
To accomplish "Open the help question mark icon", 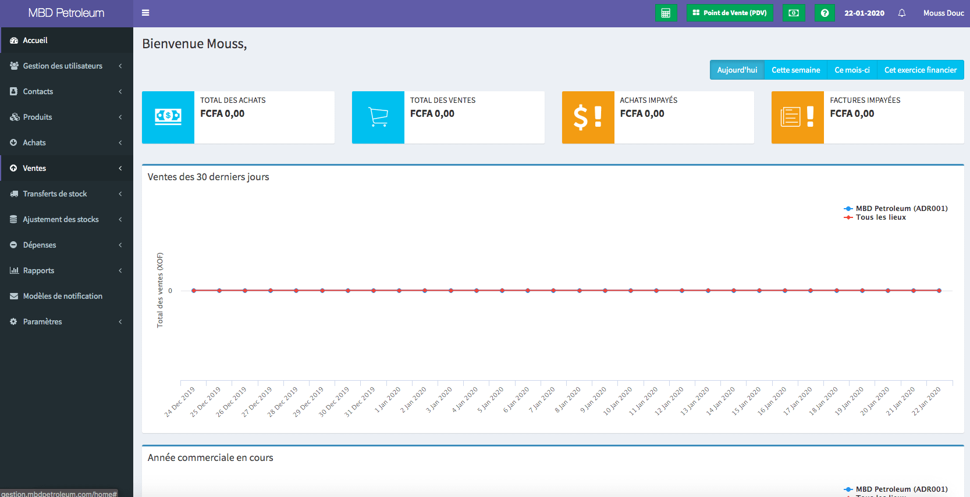I will point(825,13).
